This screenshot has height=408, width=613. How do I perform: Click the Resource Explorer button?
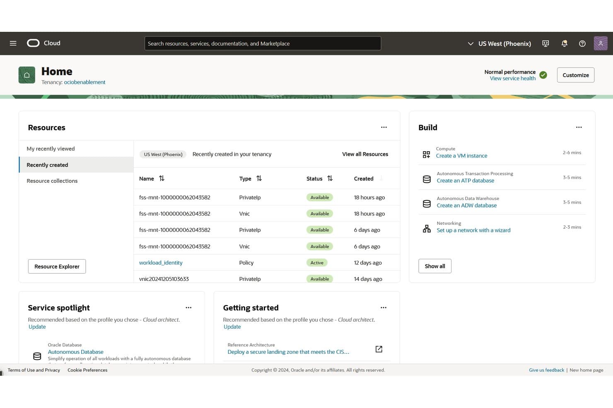click(57, 267)
